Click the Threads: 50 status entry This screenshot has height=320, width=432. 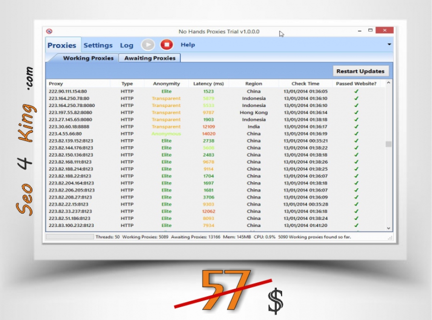[x=107, y=237]
